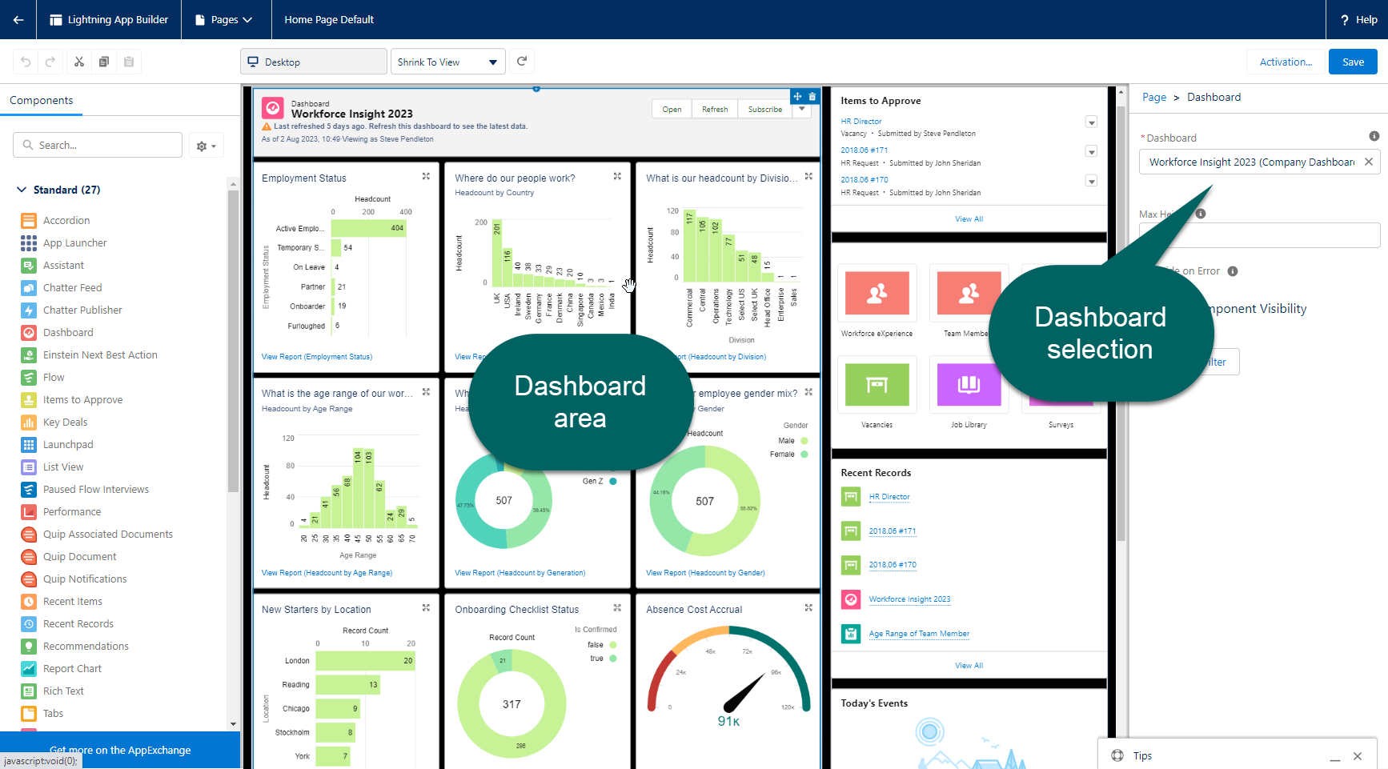Viewport: 1388px width, 769px height.
Task: Collapse the Standard components section
Action: 22,190
